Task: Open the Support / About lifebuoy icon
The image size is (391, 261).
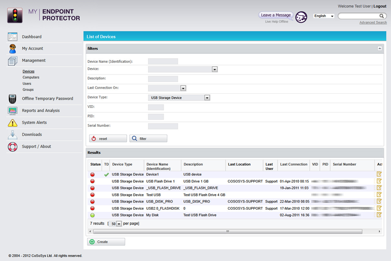Action: 12,147
